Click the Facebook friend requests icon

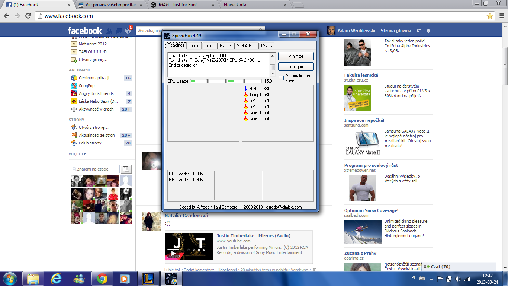click(109, 31)
